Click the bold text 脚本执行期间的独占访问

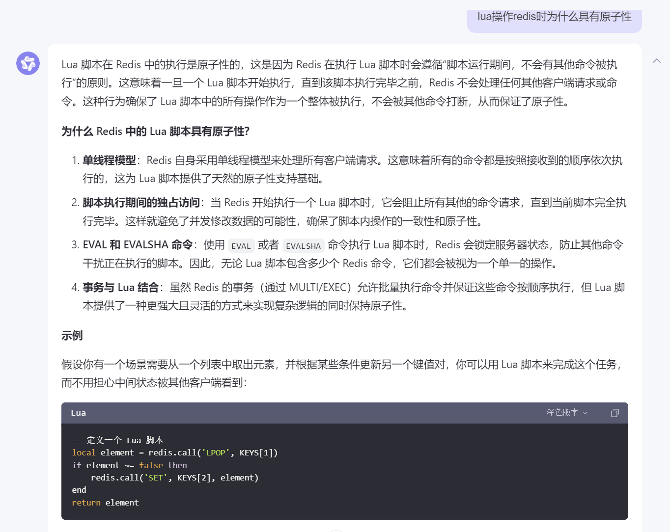[x=141, y=203]
